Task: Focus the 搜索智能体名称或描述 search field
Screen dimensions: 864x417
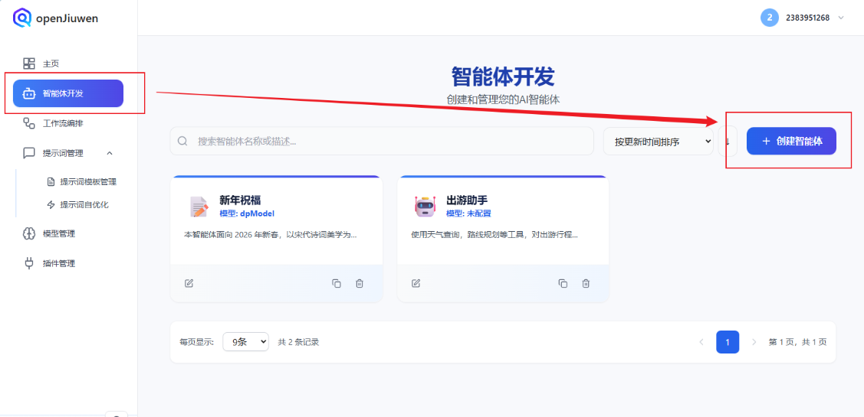Action: [x=382, y=142]
